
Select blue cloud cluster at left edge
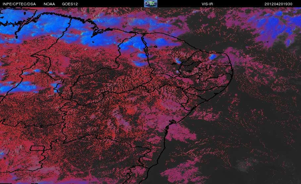pyautogui.click(x=17, y=87)
